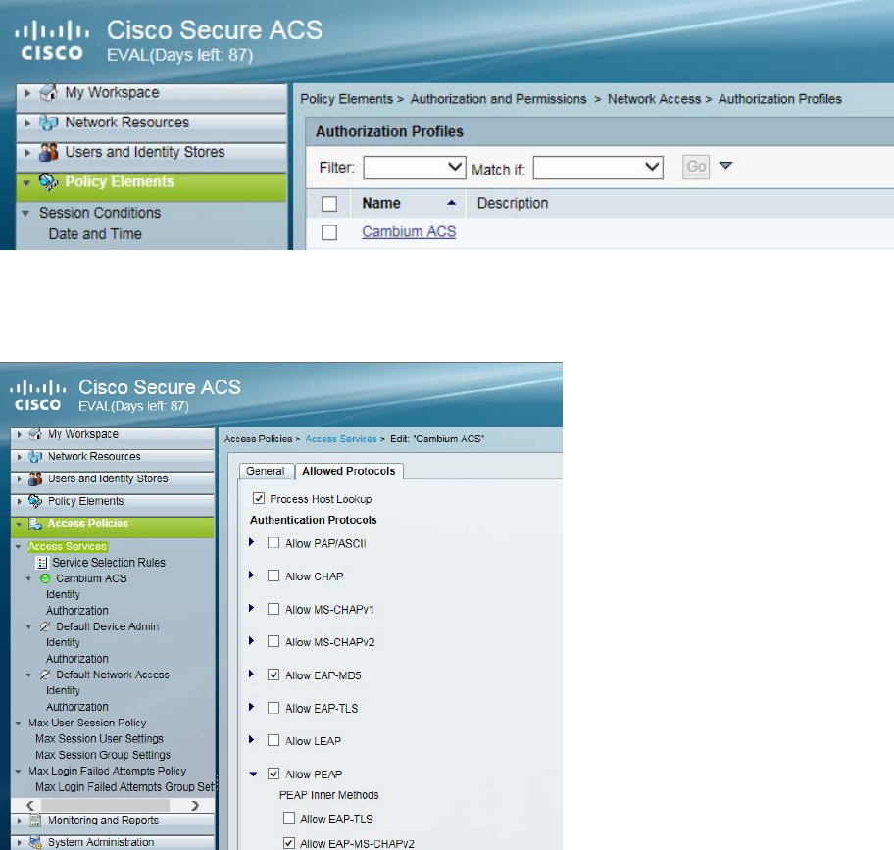
Task: Click the Default Device Admin disabled icon
Action: [45, 626]
